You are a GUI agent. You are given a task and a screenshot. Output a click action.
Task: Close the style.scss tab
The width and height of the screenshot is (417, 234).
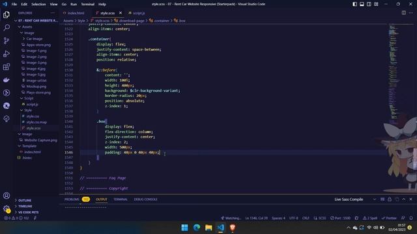[121, 13]
